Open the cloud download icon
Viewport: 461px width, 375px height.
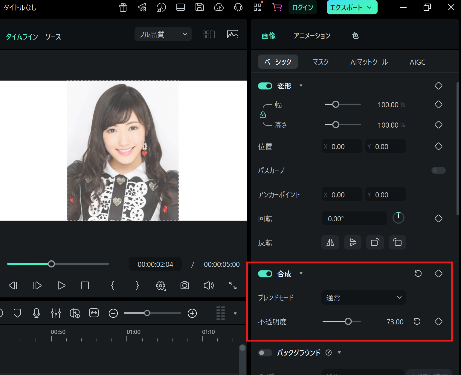[219, 7]
